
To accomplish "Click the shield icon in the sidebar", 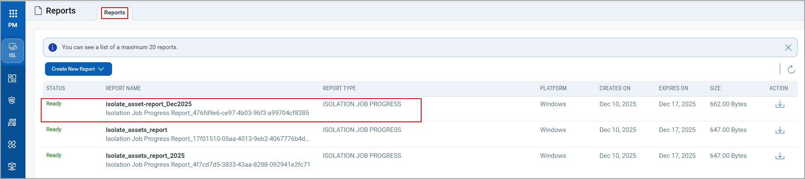I will pyautogui.click(x=12, y=100).
